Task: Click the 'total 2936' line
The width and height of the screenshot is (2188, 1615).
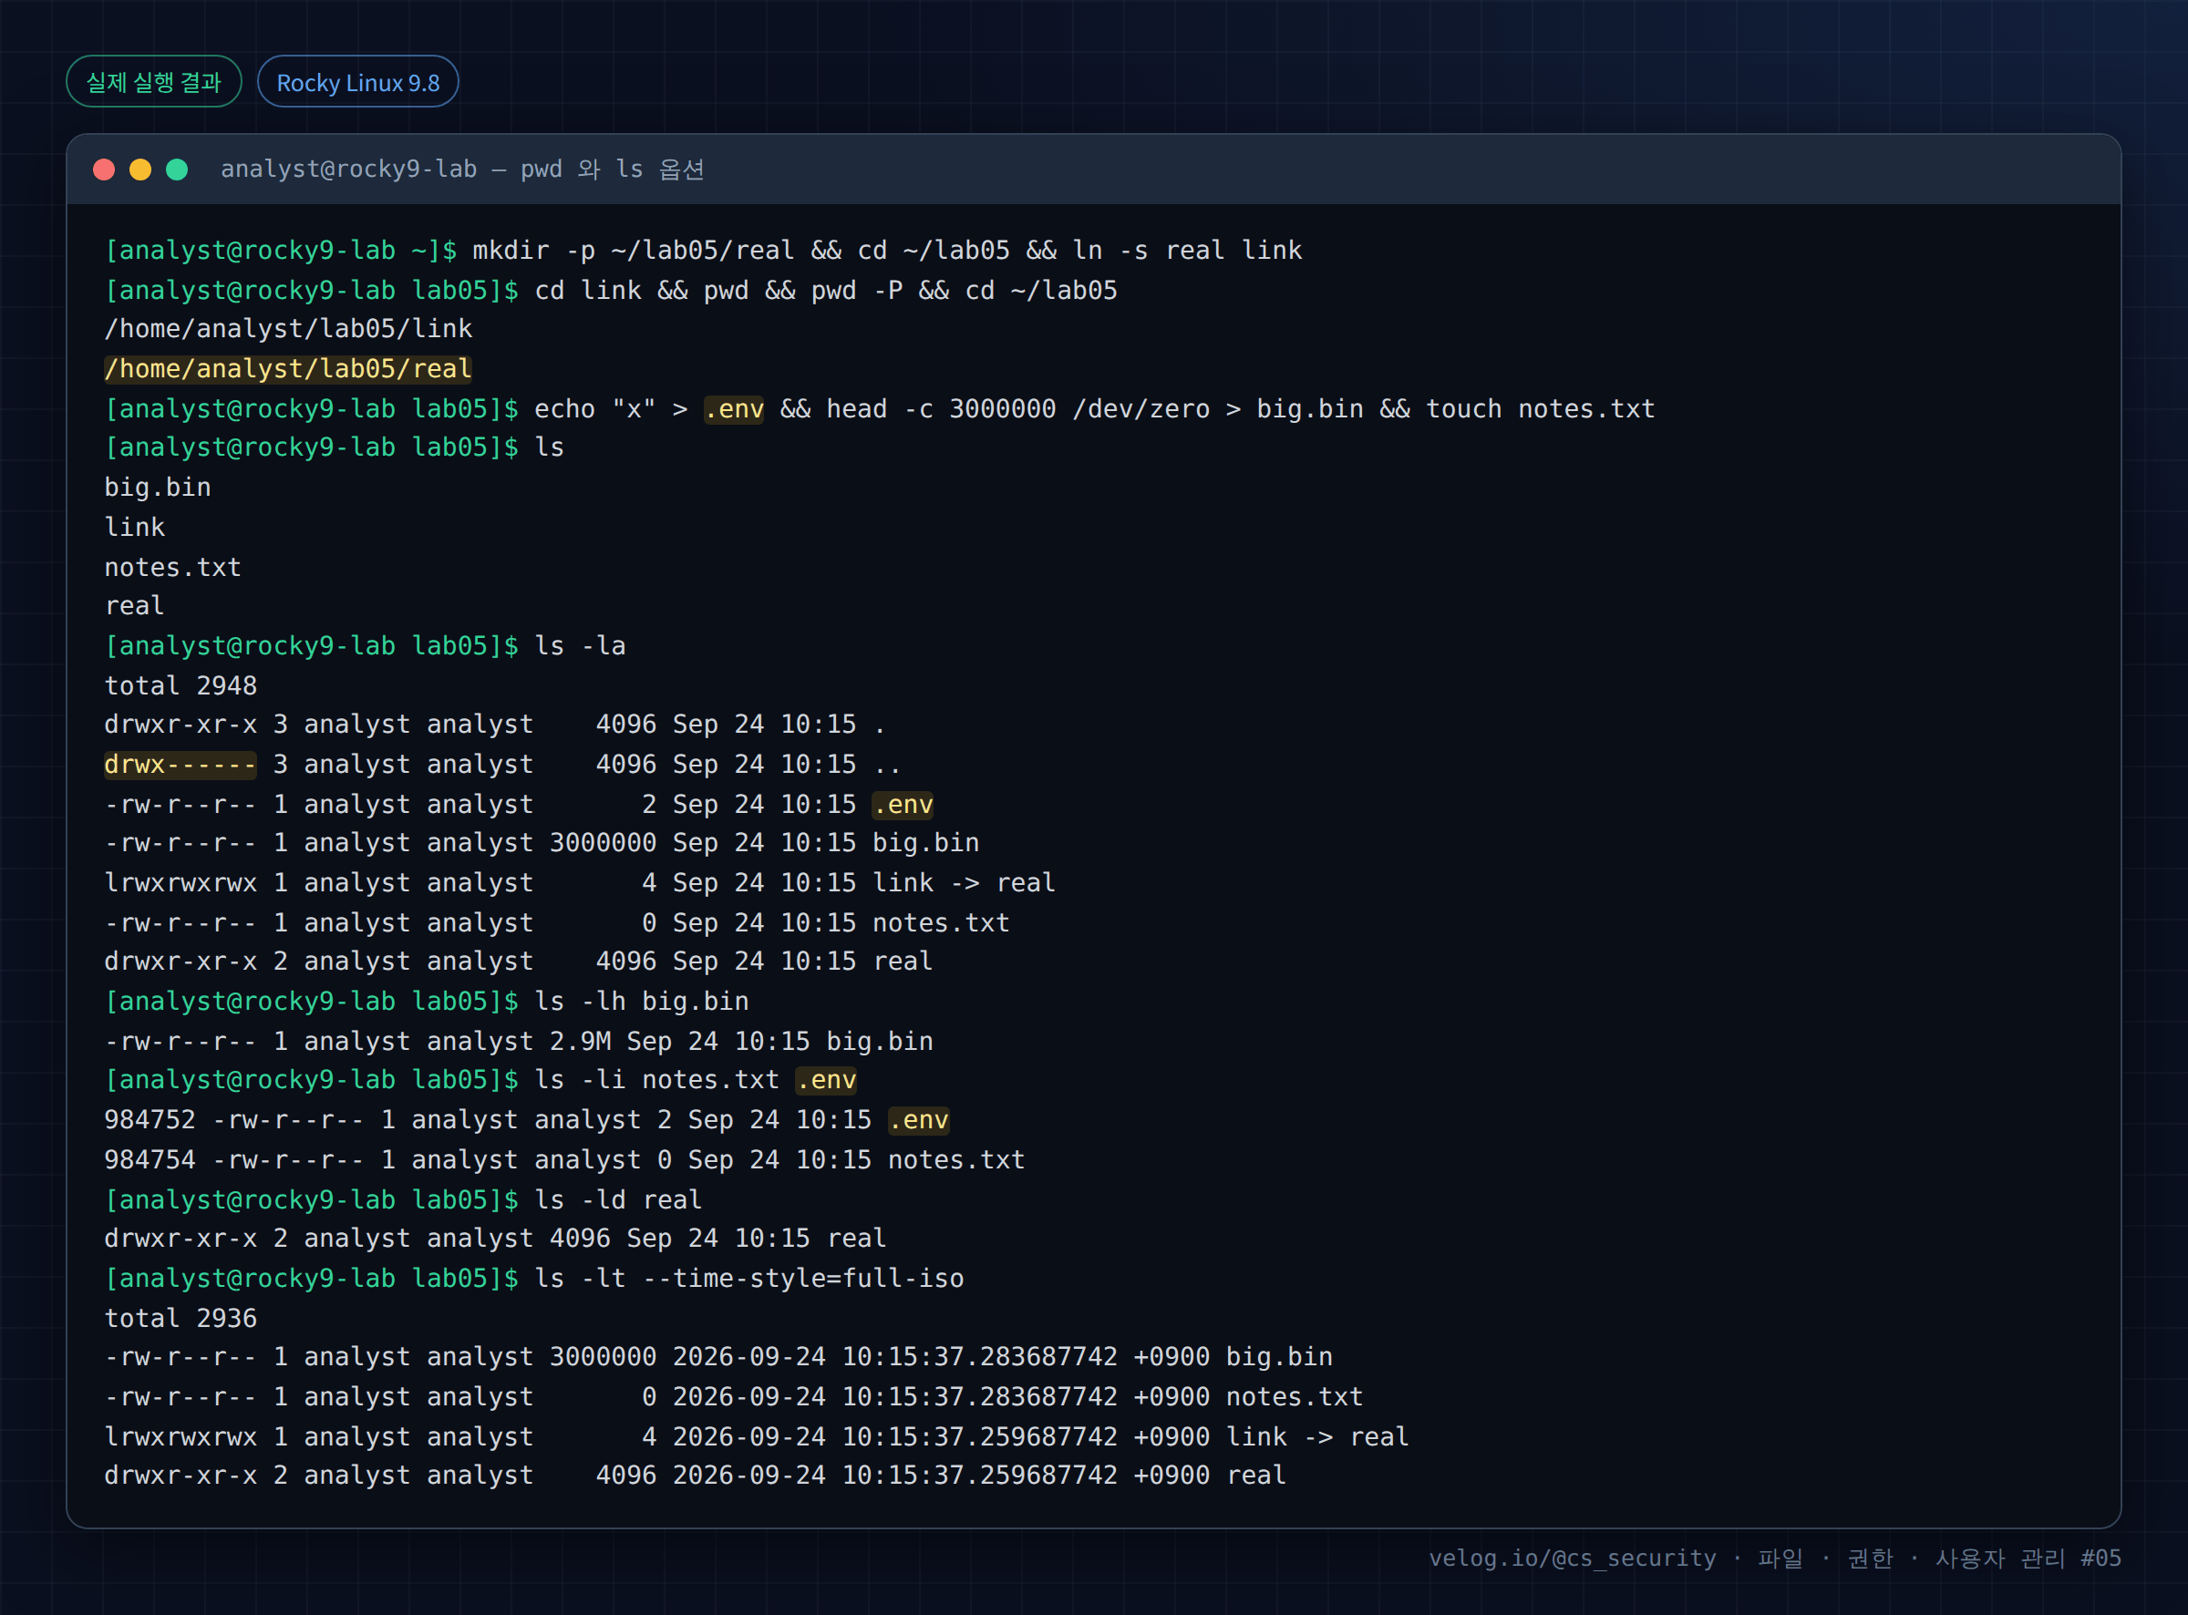Action: [181, 1318]
